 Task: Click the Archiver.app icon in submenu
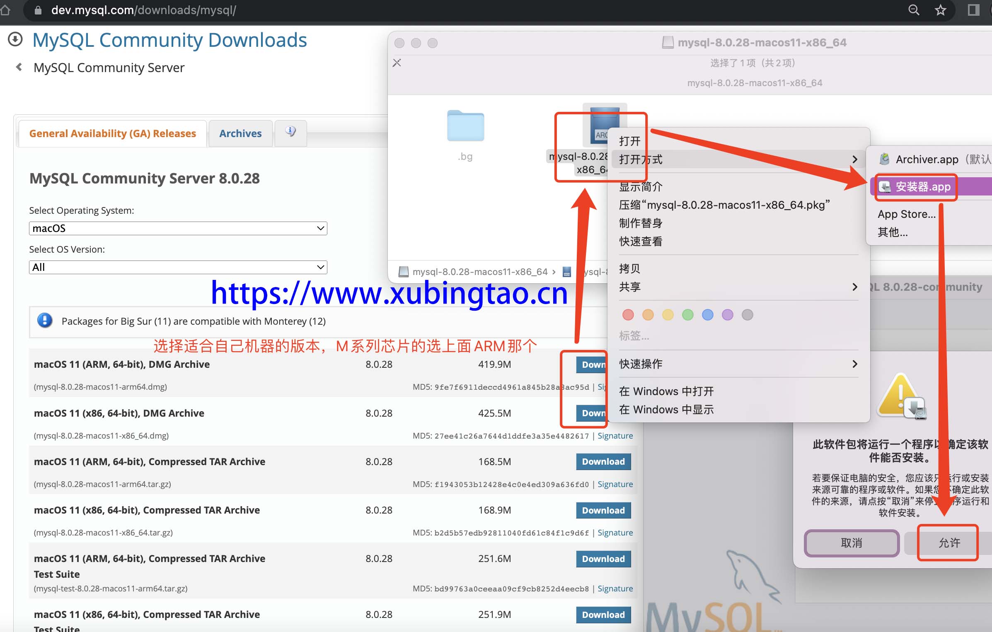coord(884,159)
